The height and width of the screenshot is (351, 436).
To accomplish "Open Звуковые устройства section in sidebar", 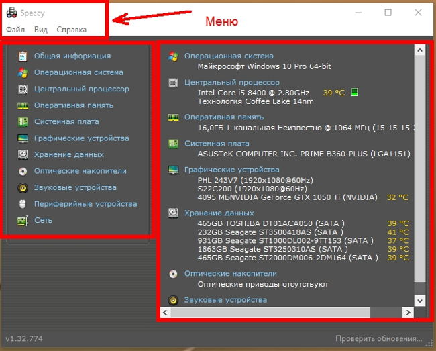I will tap(75, 187).
